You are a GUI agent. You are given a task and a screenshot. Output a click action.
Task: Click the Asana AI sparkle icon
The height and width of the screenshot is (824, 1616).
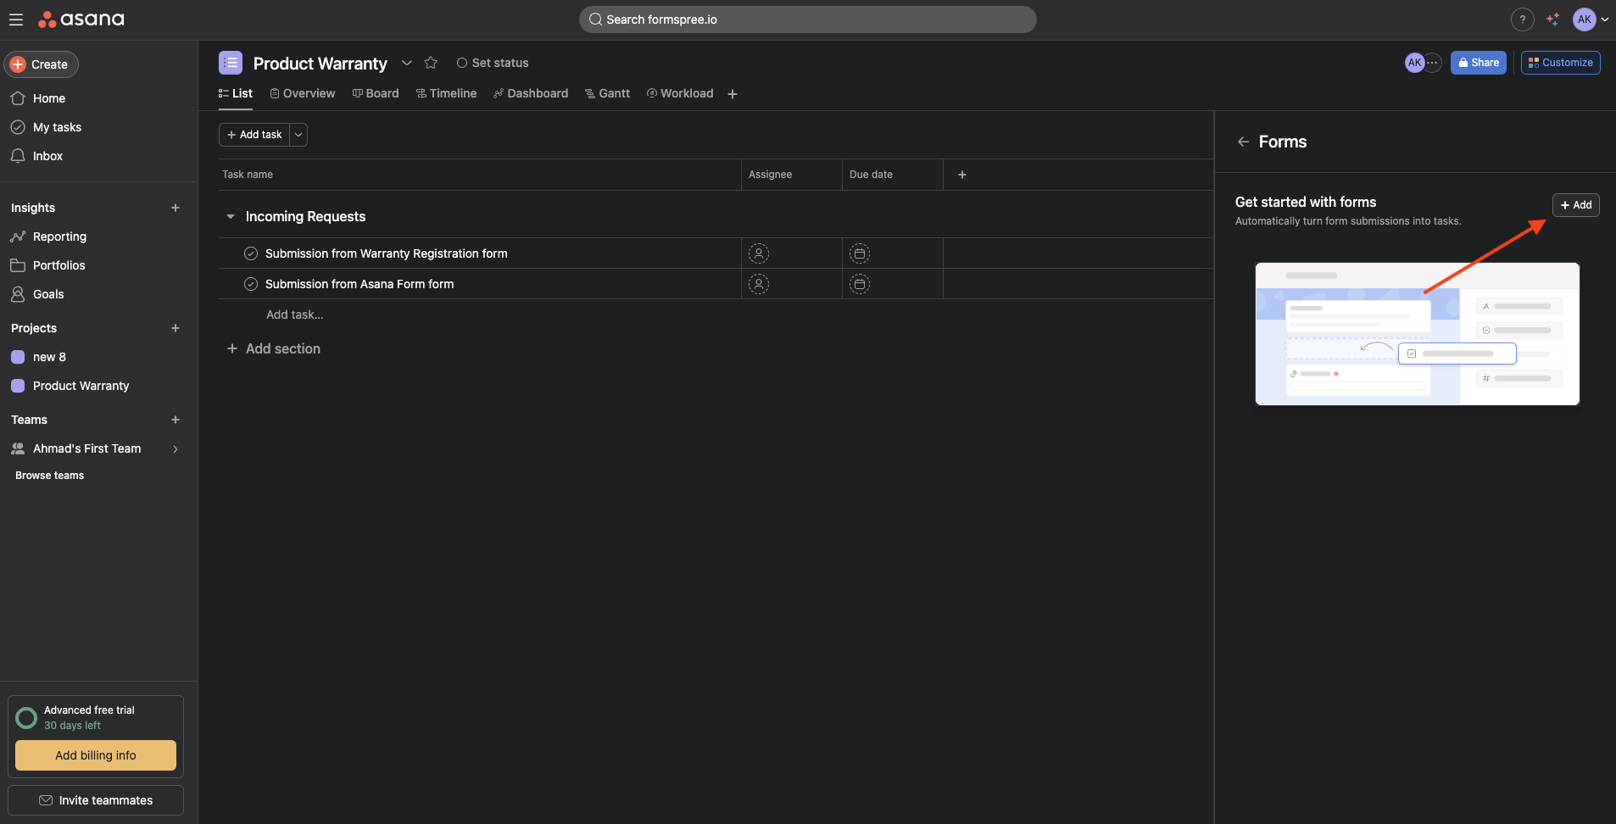point(1552,19)
